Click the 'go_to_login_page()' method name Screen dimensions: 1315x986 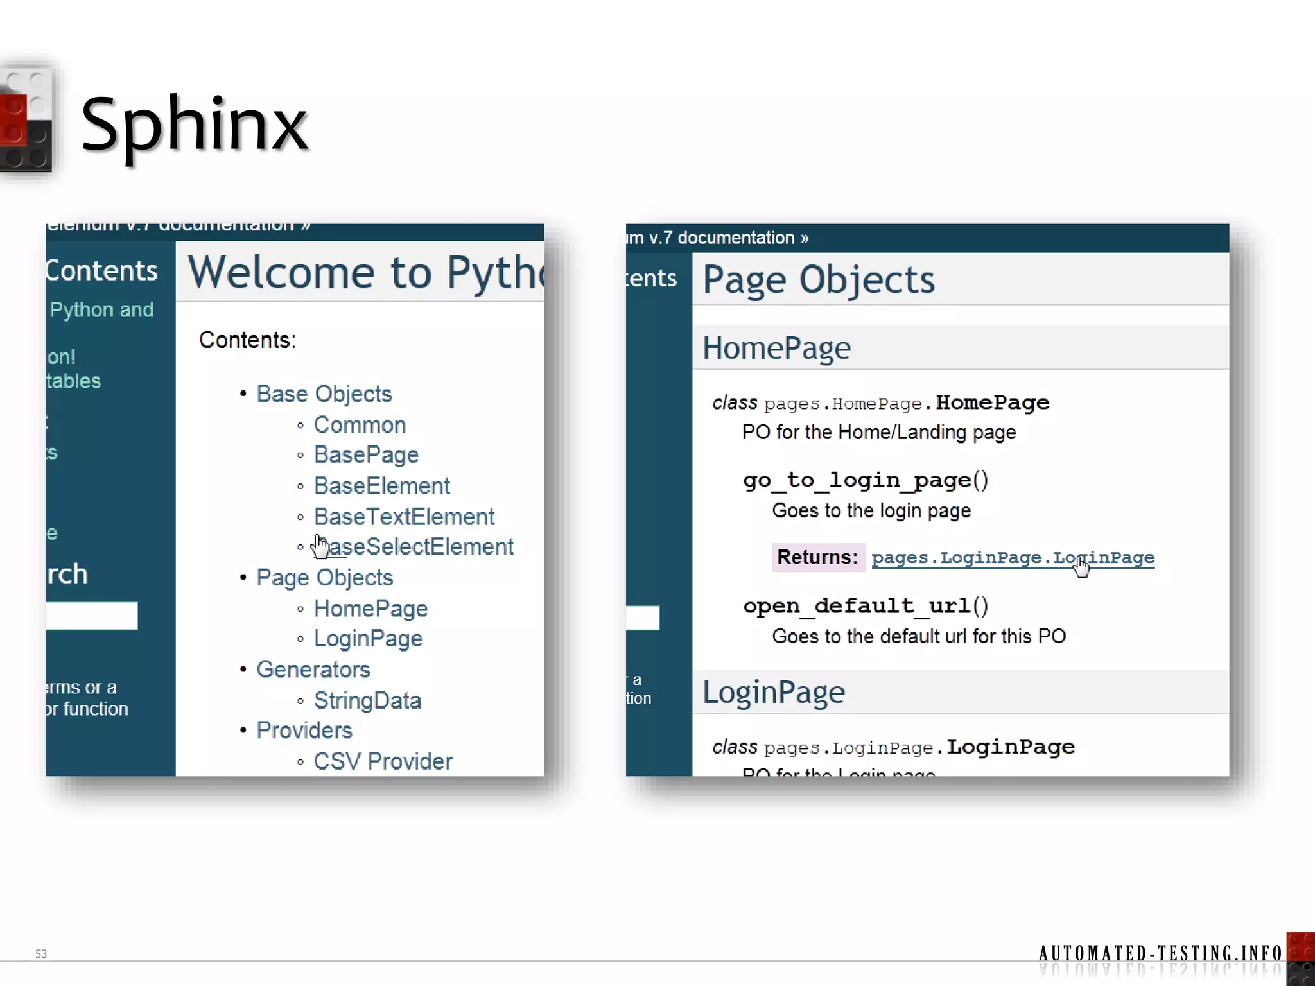[x=866, y=480]
